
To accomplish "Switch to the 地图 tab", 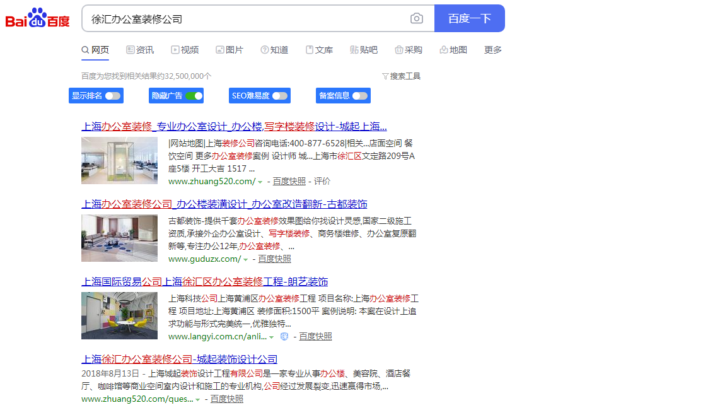I will [x=453, y=50].
